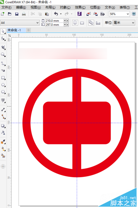This screenshot has width=138, height=208.
Task: Click the plus button to add new document tab
Action: click(x=28, y=30)
